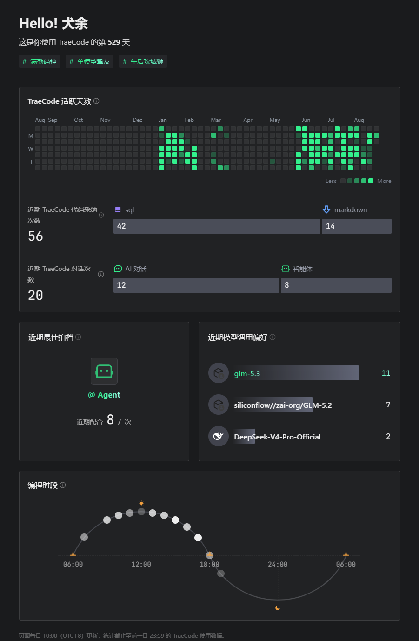
Task: Click the glm-5.3 model cube icon
Action: pos(219,373)
